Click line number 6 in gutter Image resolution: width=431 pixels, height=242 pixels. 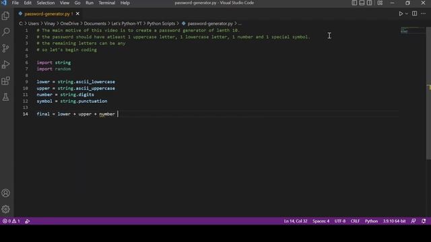27,63
